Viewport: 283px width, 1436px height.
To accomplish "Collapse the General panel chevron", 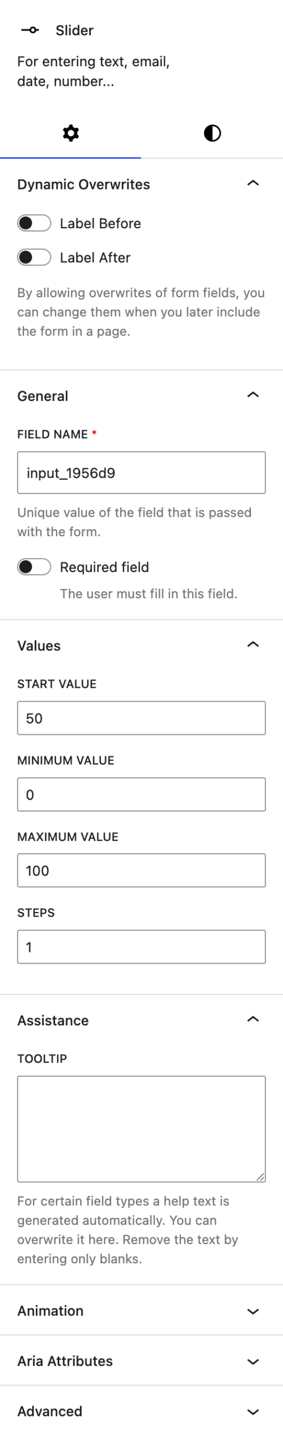I will pyautogui.click(x=253, y=395).
